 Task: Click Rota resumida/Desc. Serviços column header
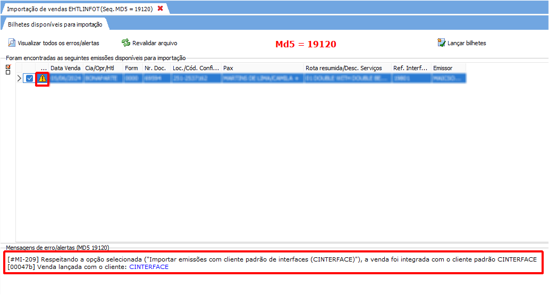348,68
